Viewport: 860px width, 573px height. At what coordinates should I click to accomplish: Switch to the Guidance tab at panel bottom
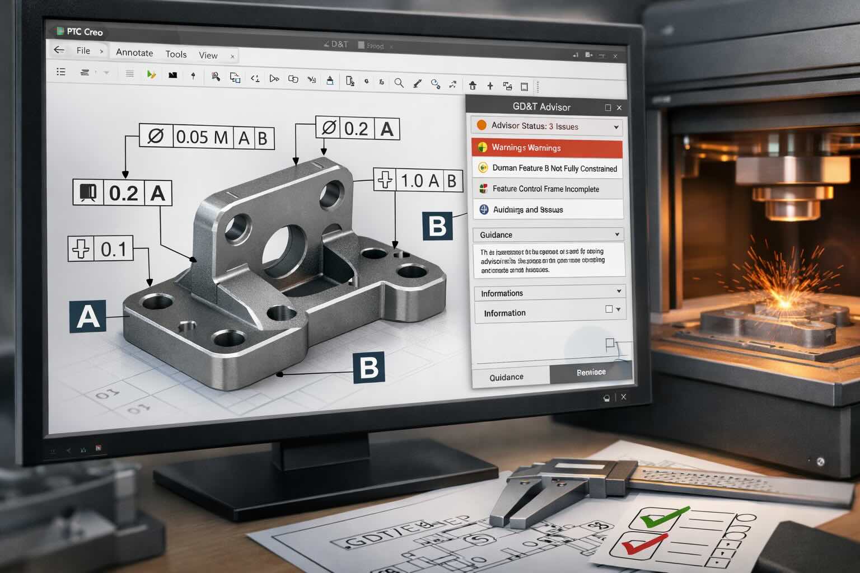click(x=506, y=377)
